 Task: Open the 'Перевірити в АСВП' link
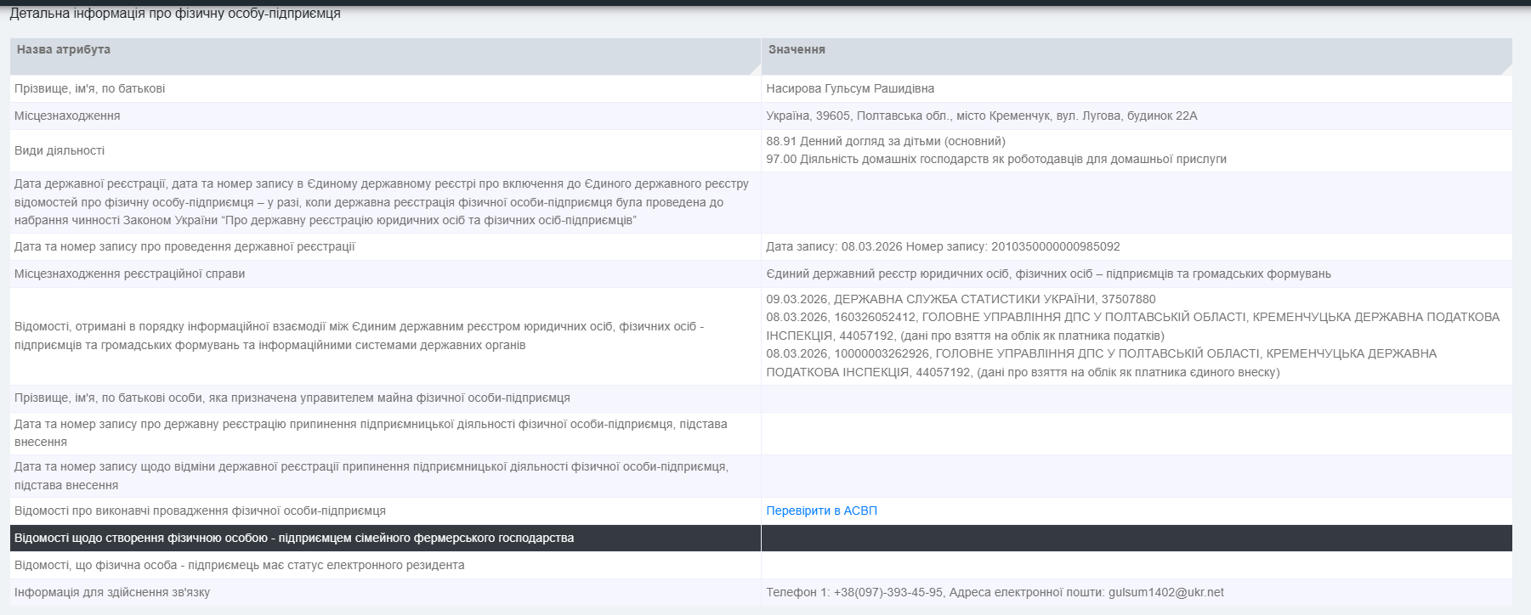pyautogui.click(x=821, y=511)
